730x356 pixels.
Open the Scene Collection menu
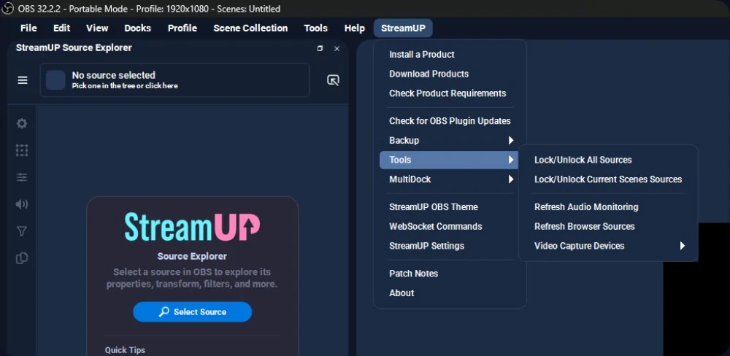[x=250, y=28]
